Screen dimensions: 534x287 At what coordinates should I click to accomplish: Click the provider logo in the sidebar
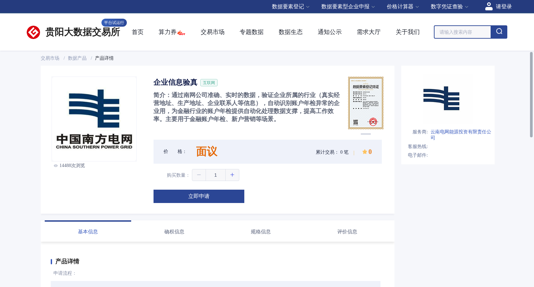pos(442,98)
